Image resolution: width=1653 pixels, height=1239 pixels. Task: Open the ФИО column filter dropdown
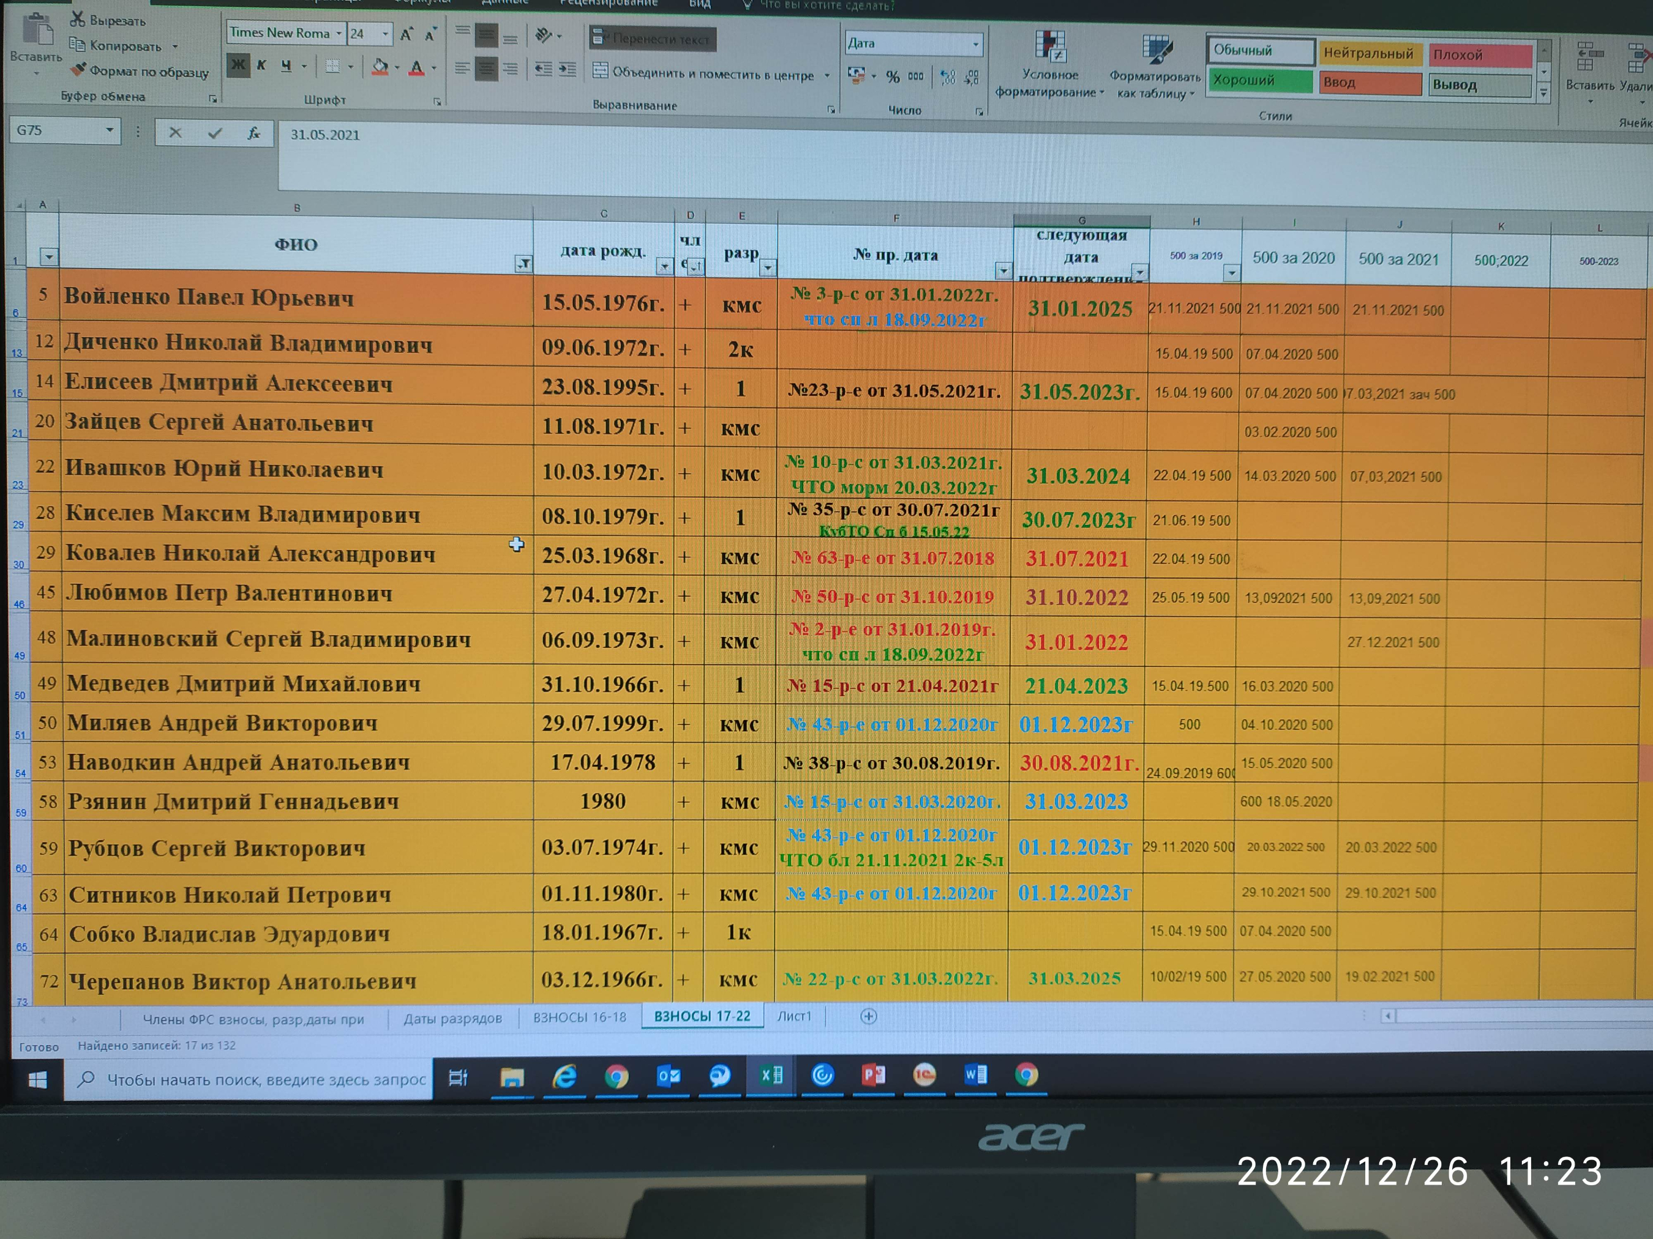[523, 264]
